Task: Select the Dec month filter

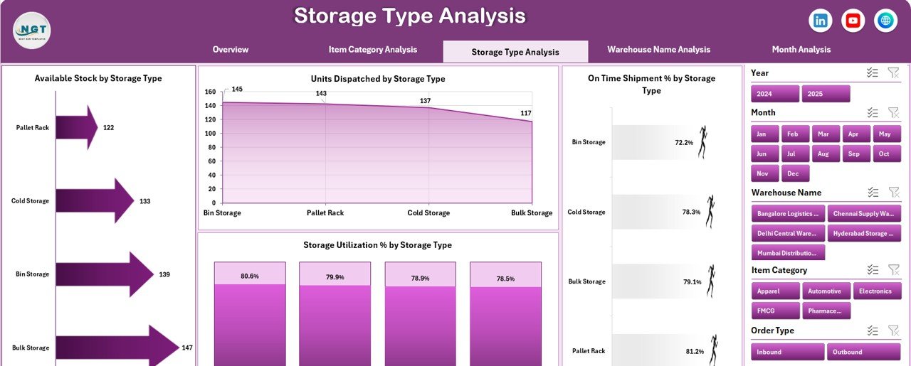Action: click(x=795, y=173)
